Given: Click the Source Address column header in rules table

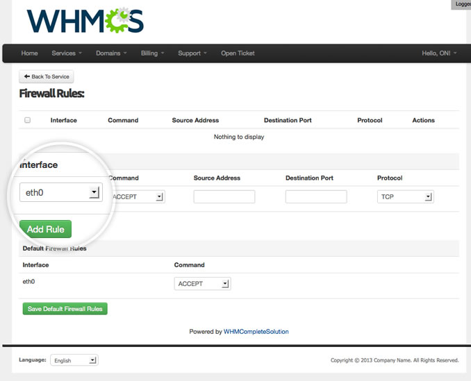Looking at the screenshot, I should point(195,120).
